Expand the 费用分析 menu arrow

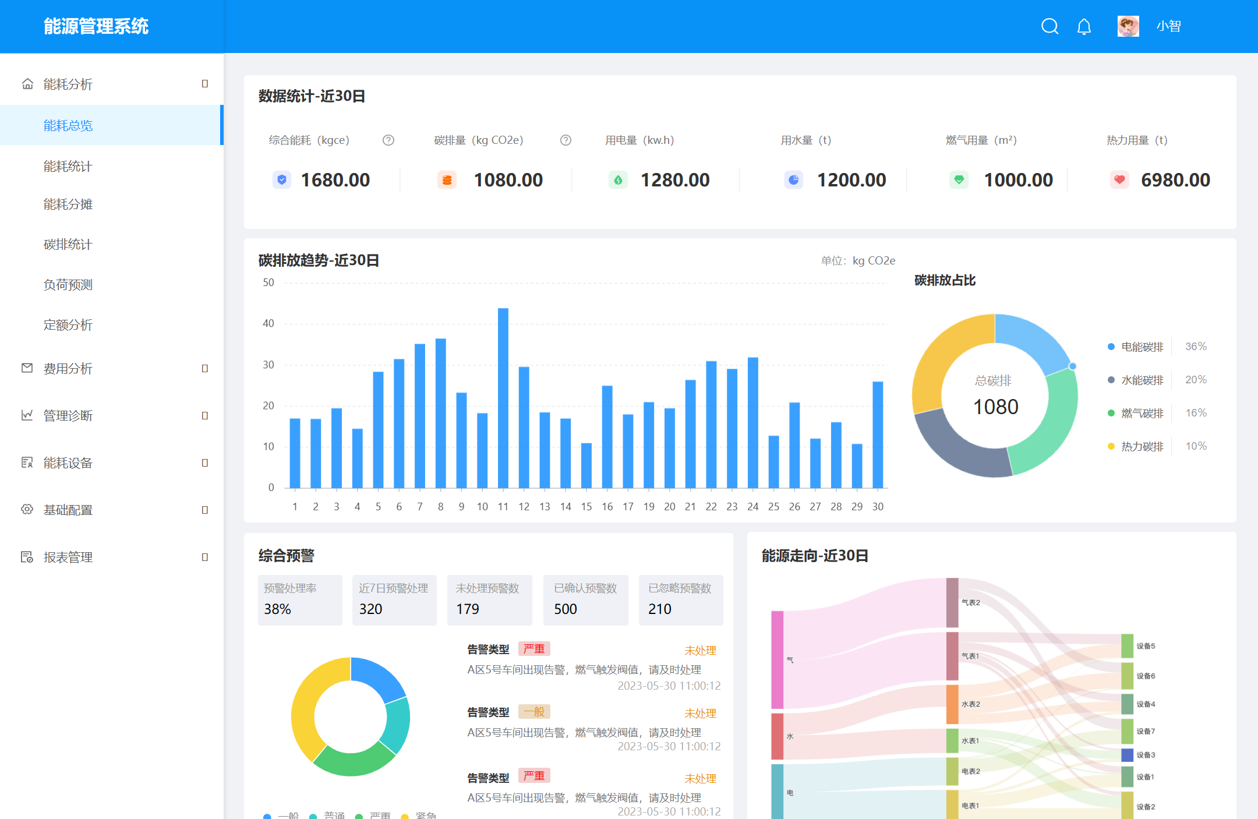click(204, 368)
